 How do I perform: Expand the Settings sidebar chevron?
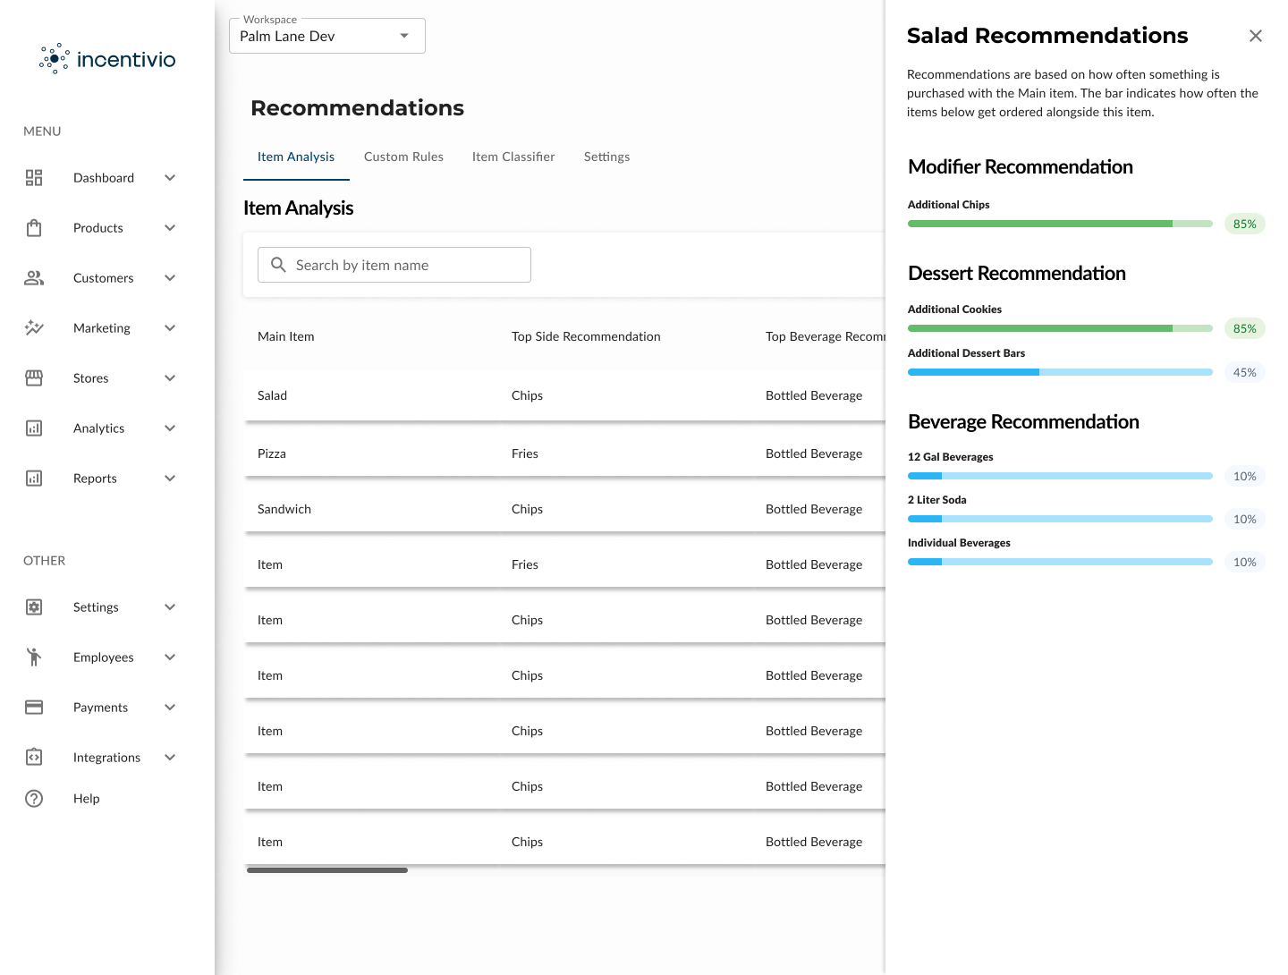[x=170, y=607]
